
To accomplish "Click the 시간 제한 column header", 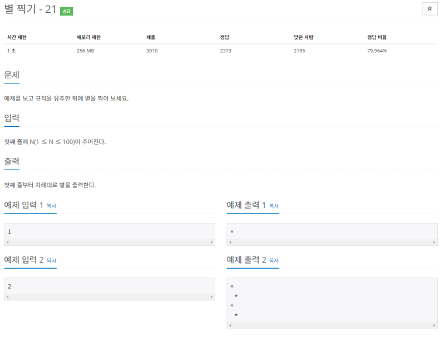I will tap(17, 37).
